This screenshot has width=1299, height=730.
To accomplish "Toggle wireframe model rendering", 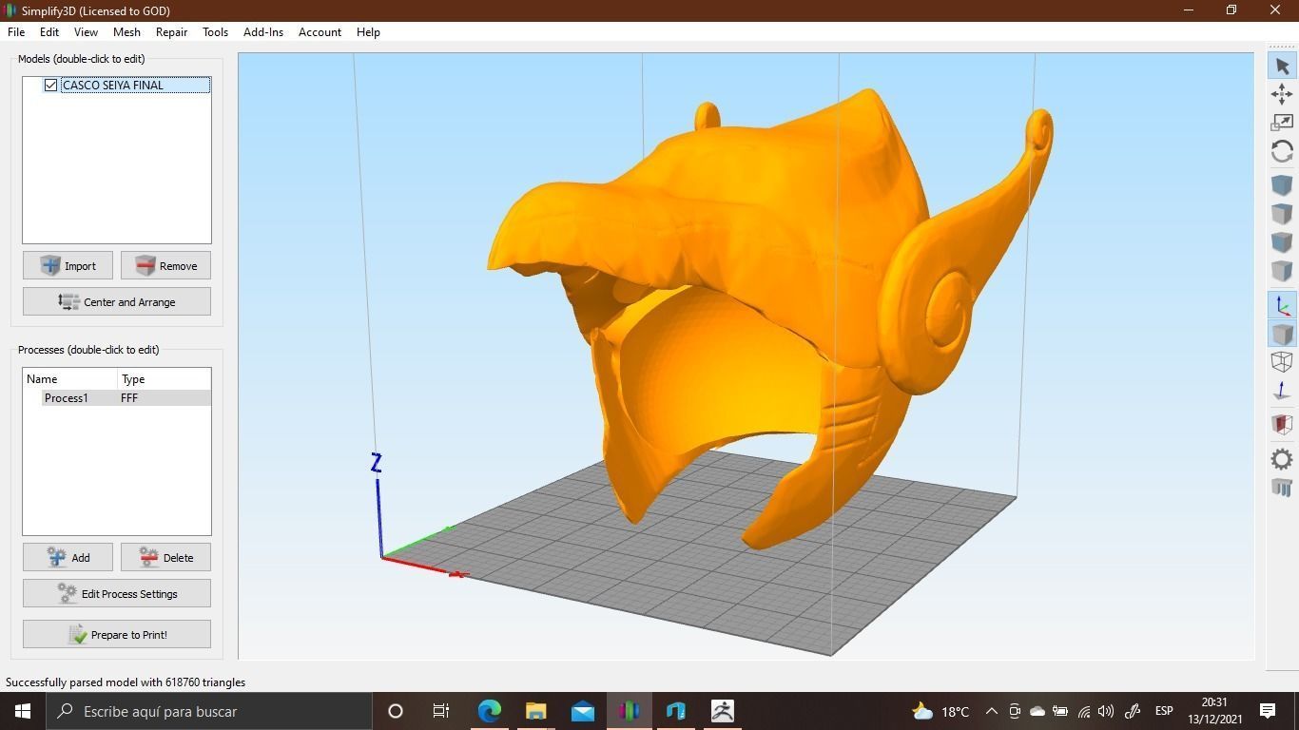I will (x=1282, y=361).
